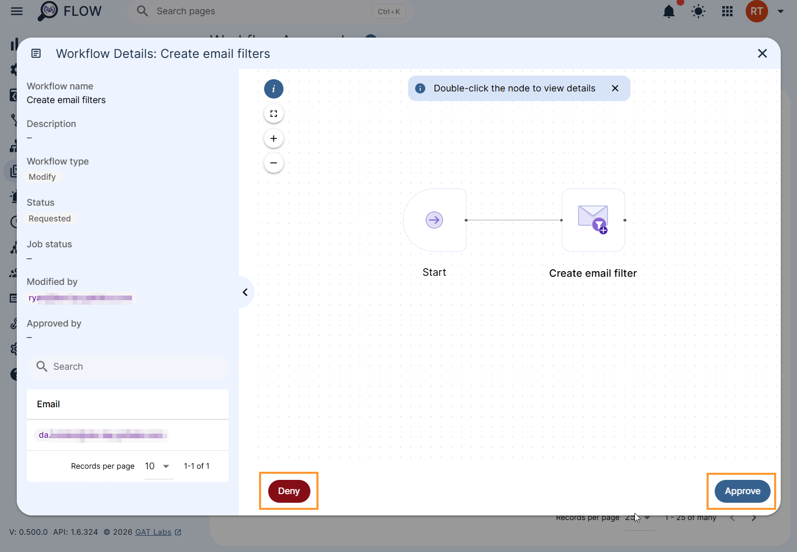This screenshot has width=797, height=552.
Task: Open the apps grid launcher
Action: pos(727,11)
